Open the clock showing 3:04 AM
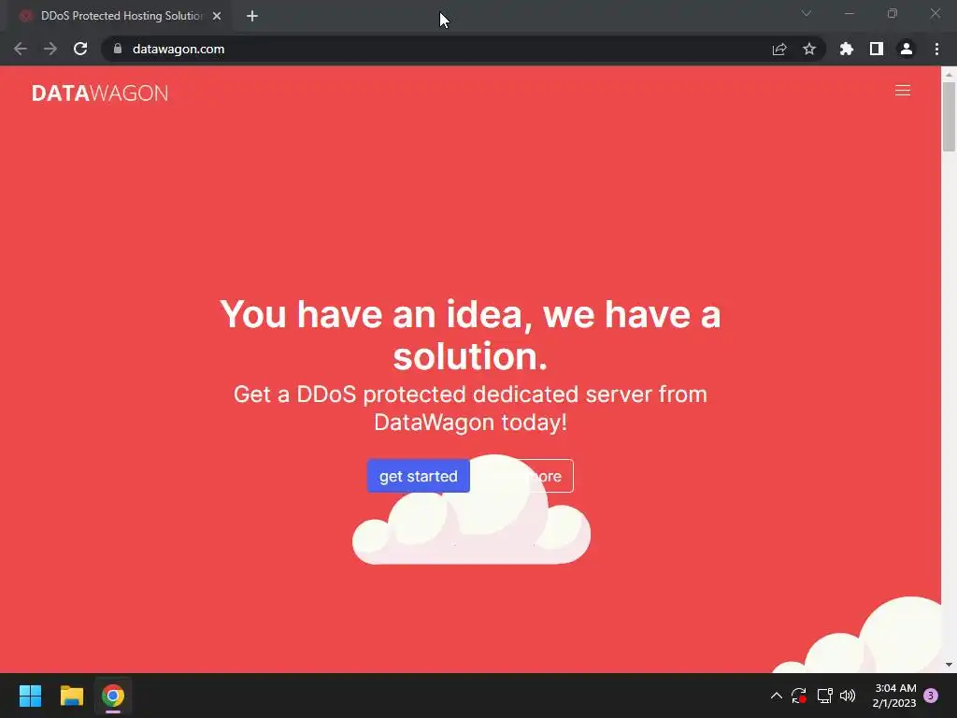 pos(894,696)
